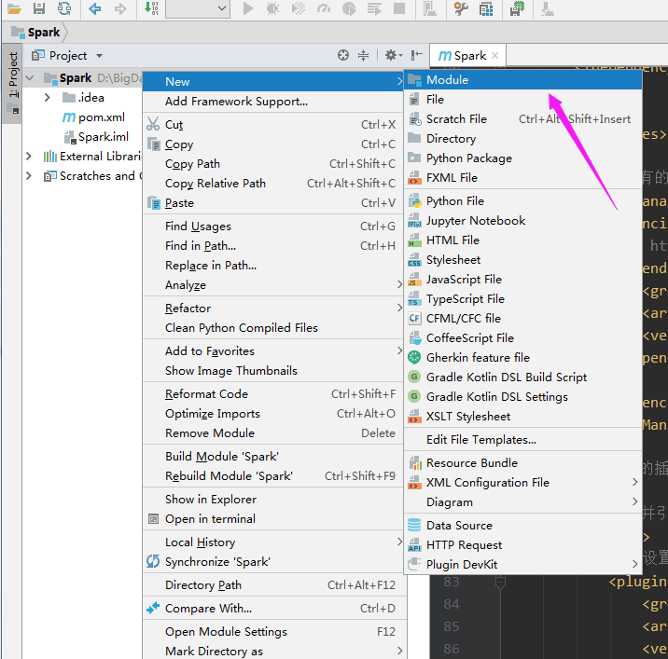Create a new HTTP Request
The image size is (668, 659).
click(x=523, y=545)
